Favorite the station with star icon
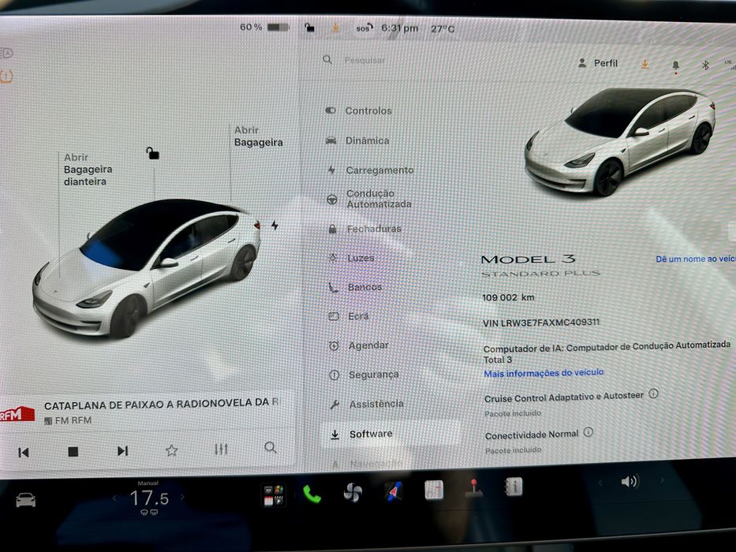The image size is (736, 552). pos(172,450)
